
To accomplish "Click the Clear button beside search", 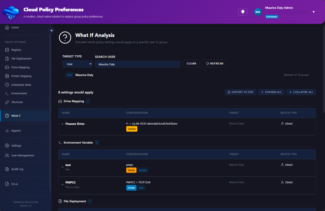I will 191,64.
